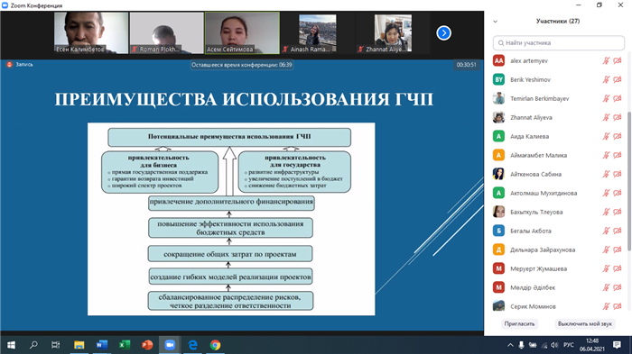Collapse the Участники panel chevron

(496, 22)
